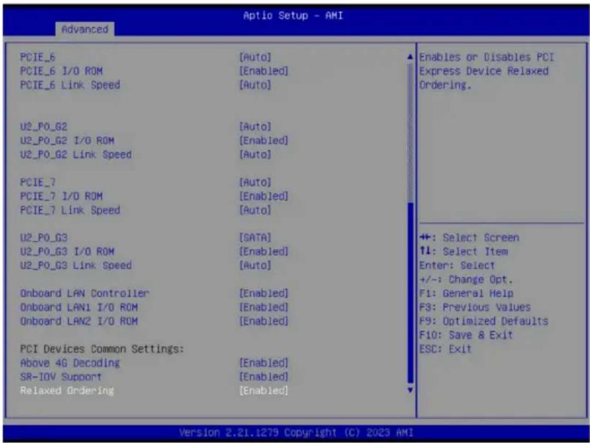Screen dimensions: 590x443
Task: Toggle Above 4G Decoding Enabled value
Action: coord(264,363)
